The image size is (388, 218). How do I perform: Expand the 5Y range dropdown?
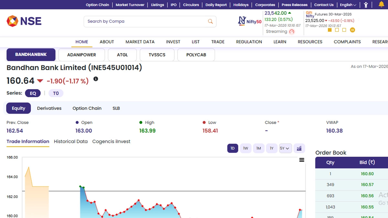(x=285, y=148)
